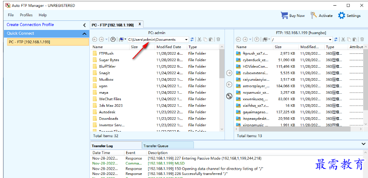Open the PC panel drive selector icon
This screenshot has width=368, height=178.
pyautogui.click(x=121, y=40)
